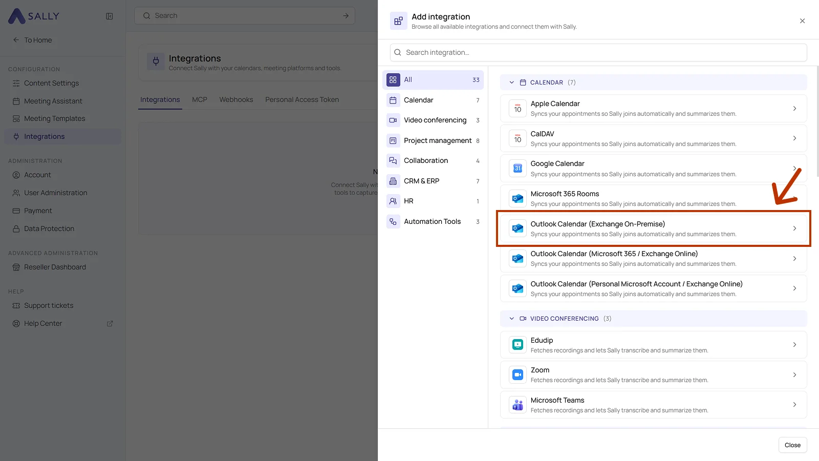This screenshot has height=461, width=819.
Task: Select Google Calendar integration title
Action: click(x=557, y=163)
